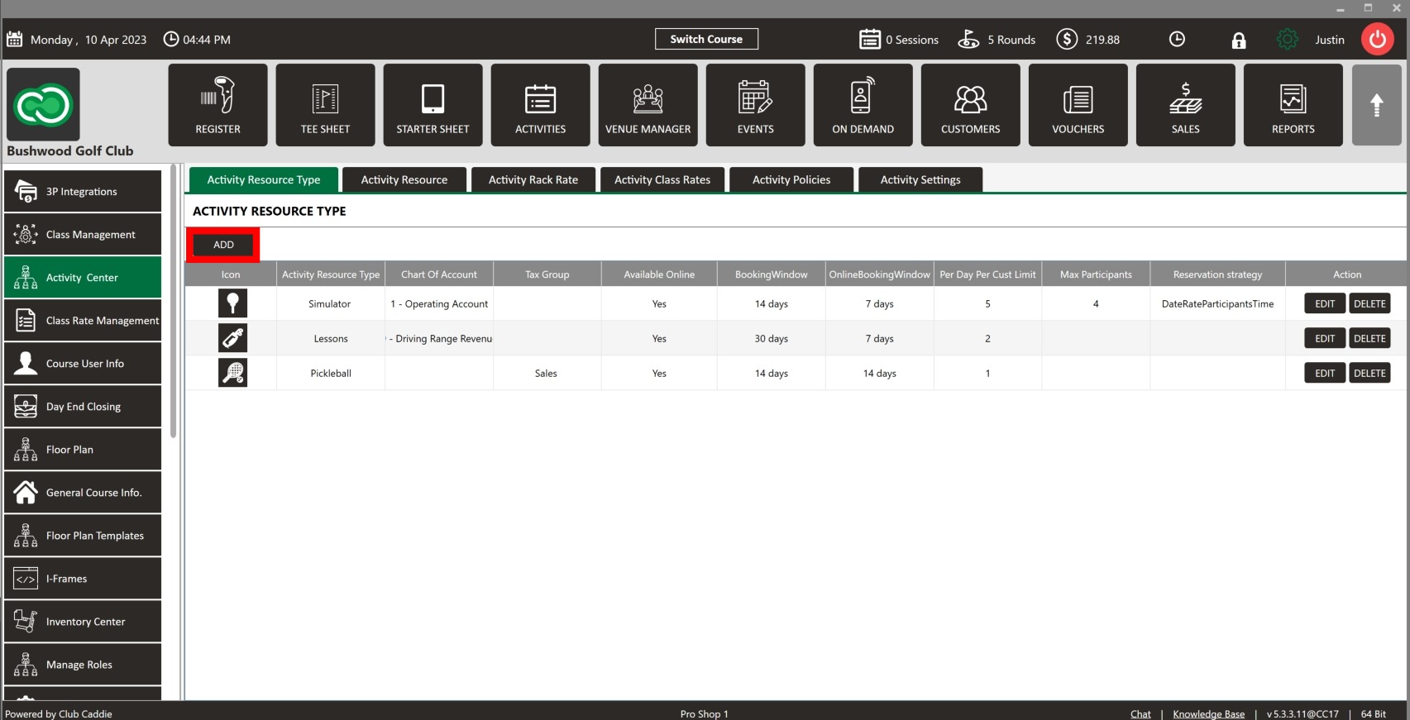Click the green settings gear icon

1288,39
